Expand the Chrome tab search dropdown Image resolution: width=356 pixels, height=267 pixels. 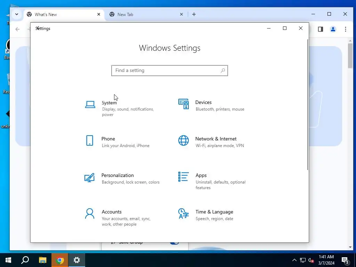point(17,14)
